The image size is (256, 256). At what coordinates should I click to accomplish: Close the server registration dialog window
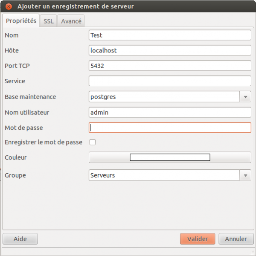[9, 6]
